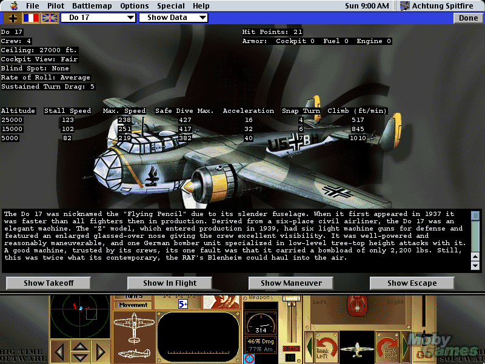This screenshot has width=485, height=364.
Task: Click the red BRAKE indicator
Action: [x=292, y=349]
